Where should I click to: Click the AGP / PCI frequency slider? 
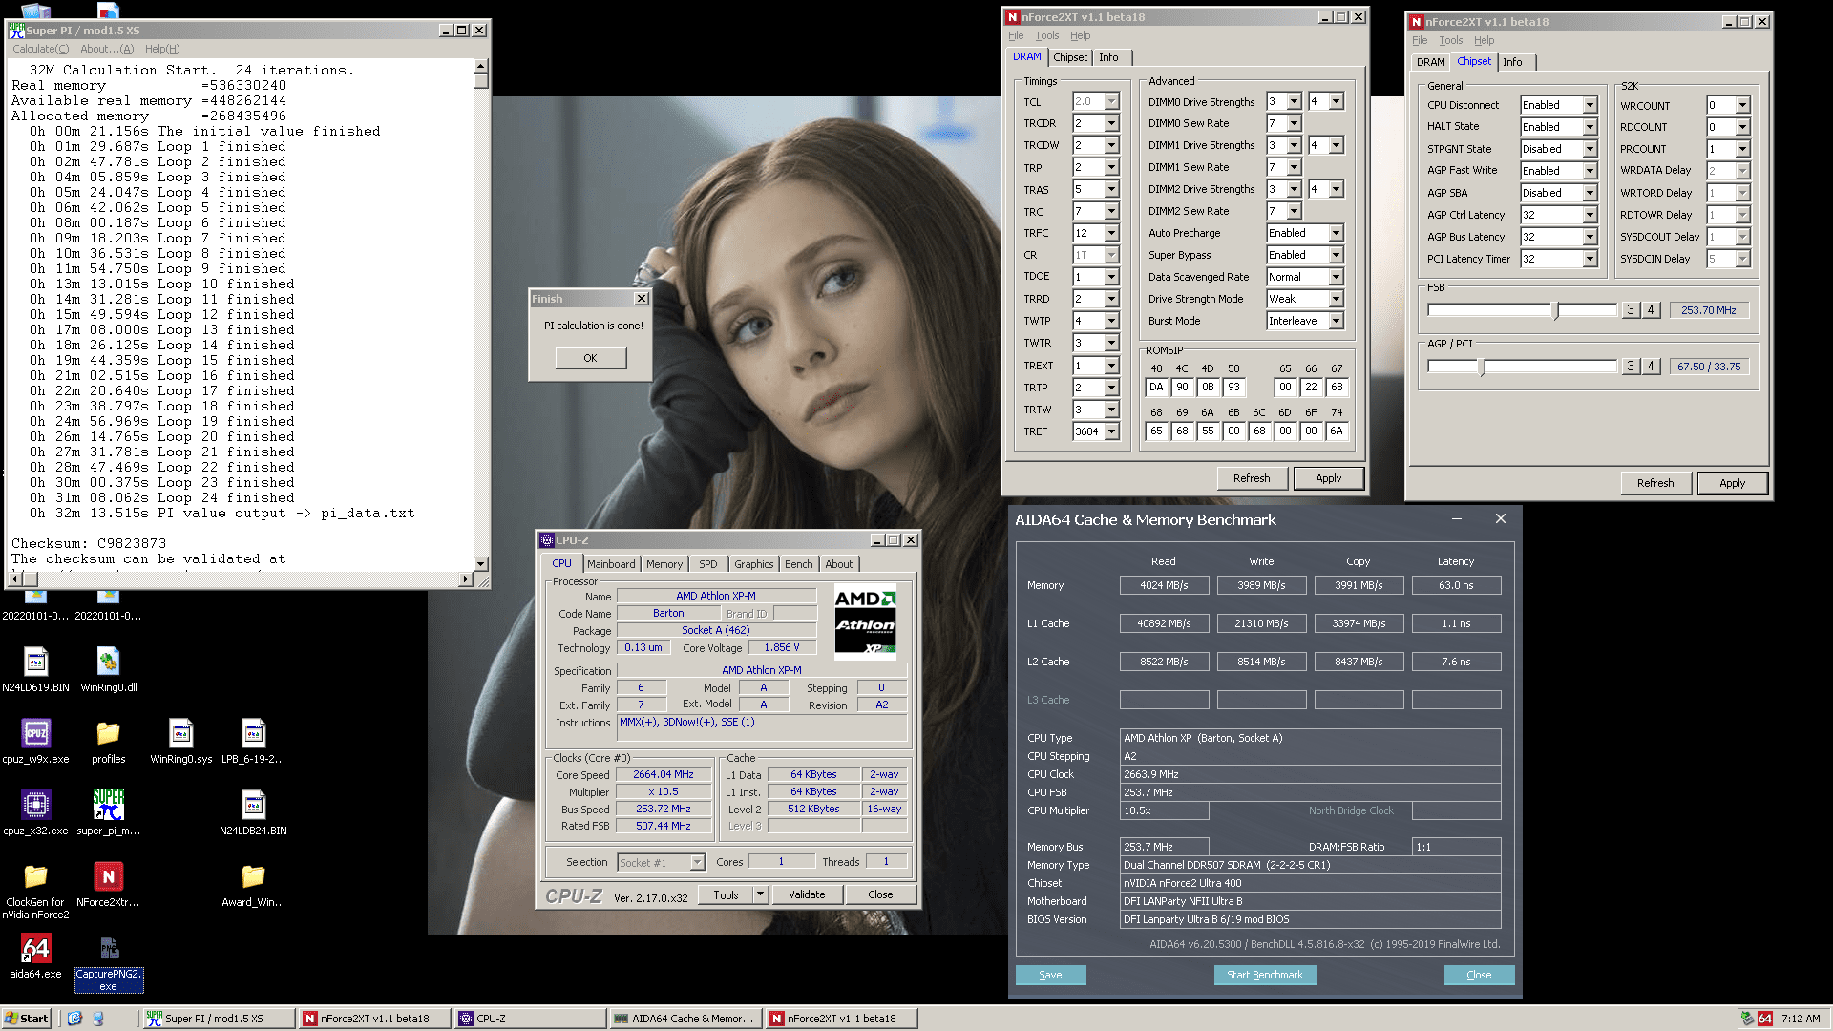tap(1483, 367)
